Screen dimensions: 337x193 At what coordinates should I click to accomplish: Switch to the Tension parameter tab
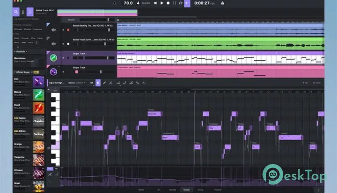click(x=186, y=190)
